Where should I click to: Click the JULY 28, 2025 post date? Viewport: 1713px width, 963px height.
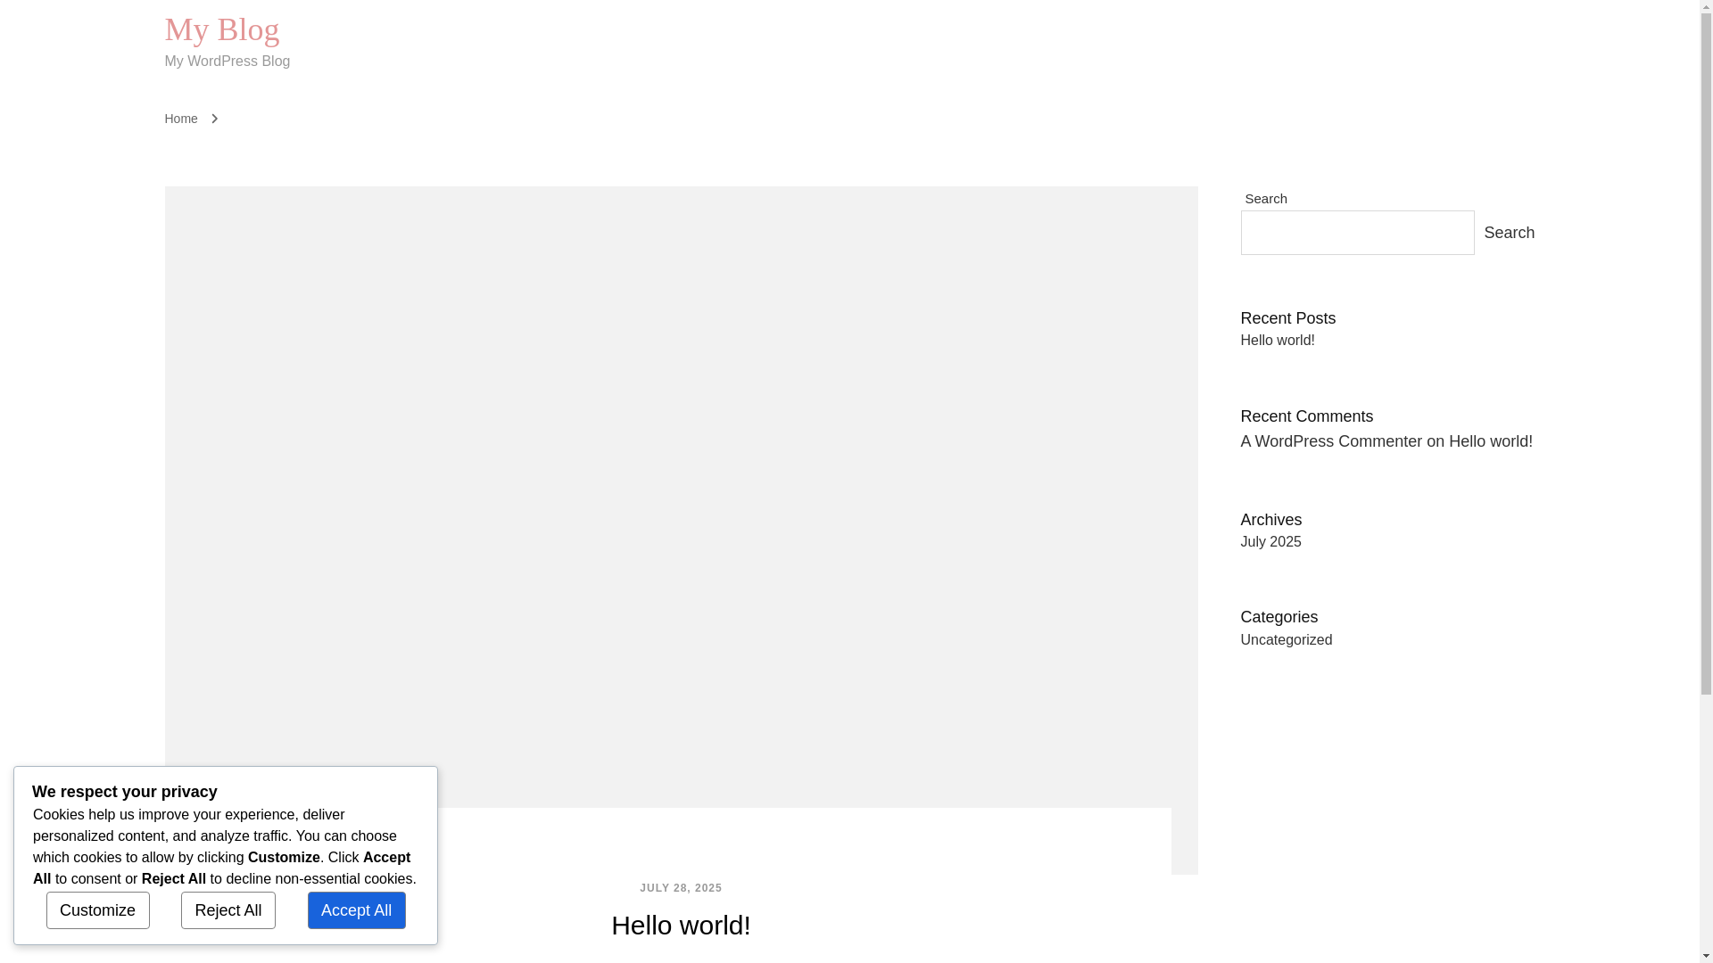coord(681,888)
